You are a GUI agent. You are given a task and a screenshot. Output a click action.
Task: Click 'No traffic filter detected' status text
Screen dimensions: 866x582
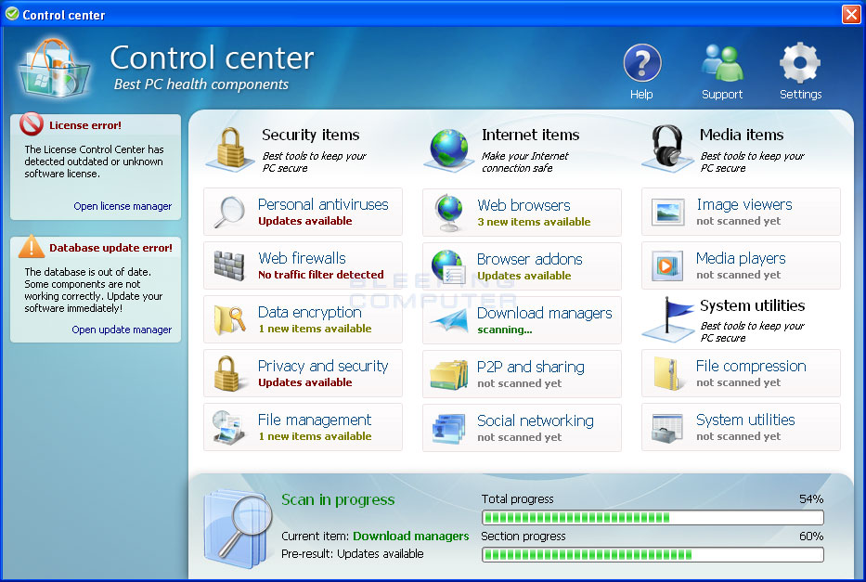pyautogui.click(x=321, y=275)
